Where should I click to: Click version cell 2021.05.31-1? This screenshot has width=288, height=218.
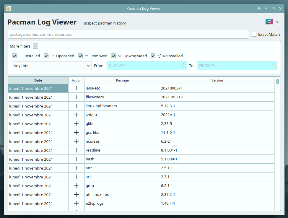pos(217,97)
